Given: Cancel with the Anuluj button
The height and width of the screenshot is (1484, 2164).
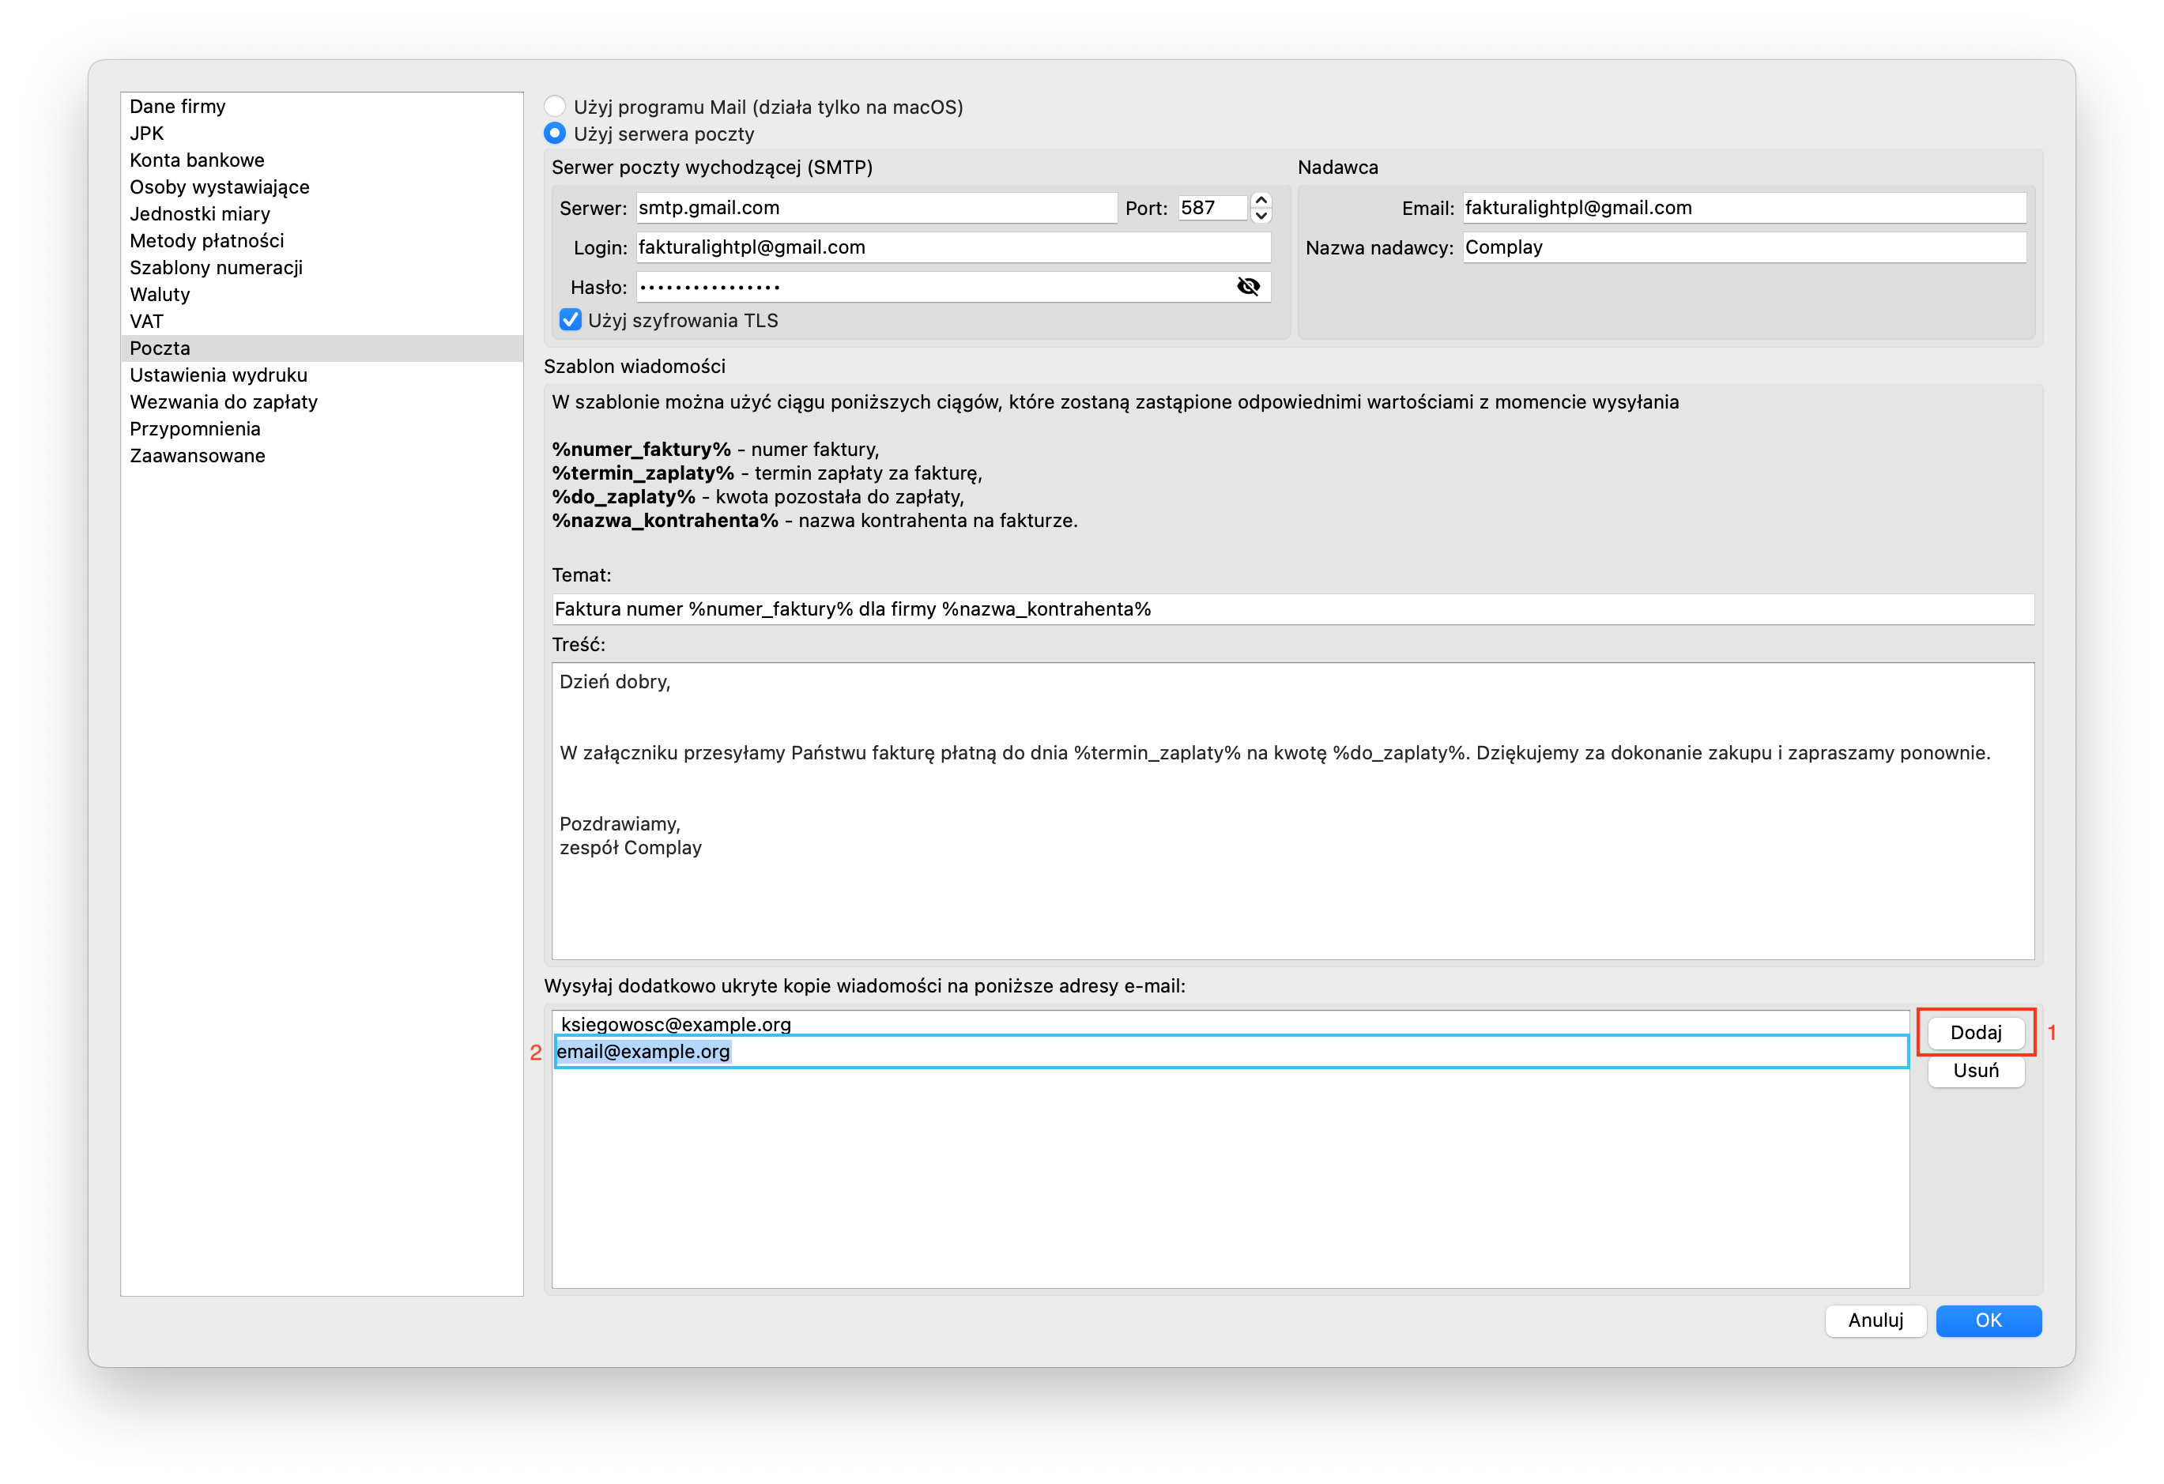Looking at the screenshot, I should point(1875,1320).
